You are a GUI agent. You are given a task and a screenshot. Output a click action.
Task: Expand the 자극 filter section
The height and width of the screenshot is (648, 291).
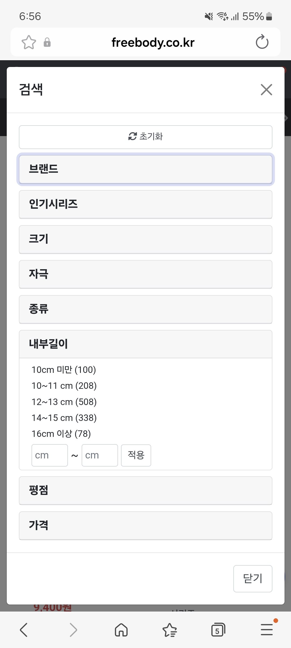[145, 274]
